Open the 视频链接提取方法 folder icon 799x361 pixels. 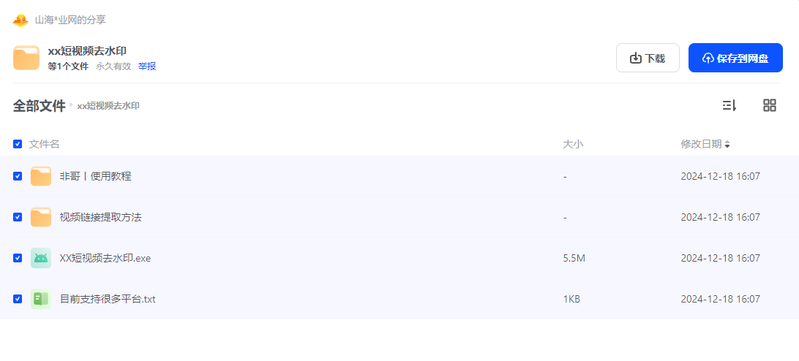point(41,217)
